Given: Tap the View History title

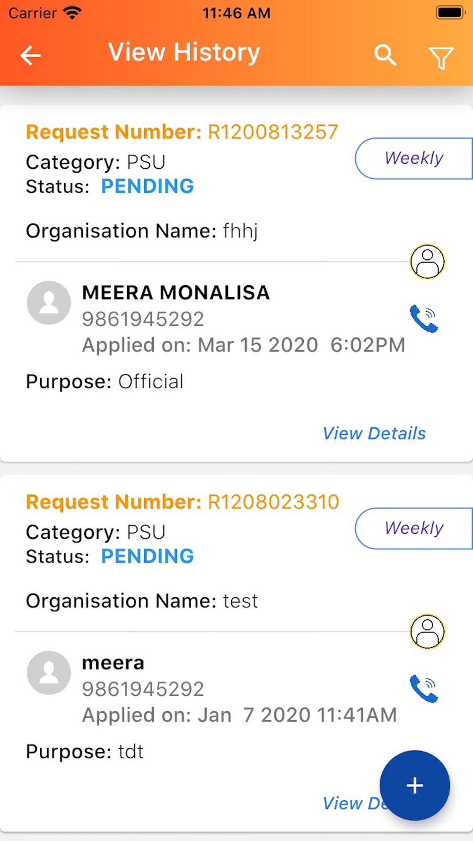Looking at the screenshot, I should (184, 52).
